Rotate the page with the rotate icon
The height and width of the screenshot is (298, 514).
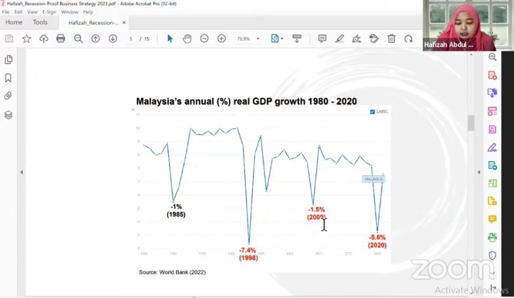tap(409, 39)
